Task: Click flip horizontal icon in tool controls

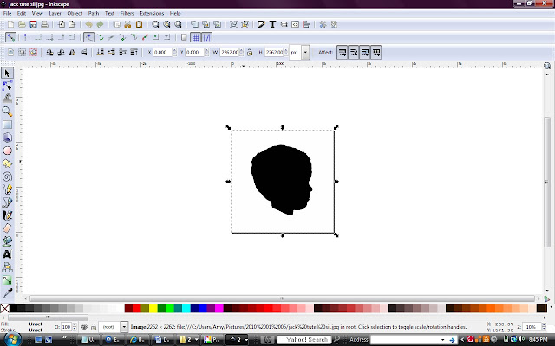Action: (x=73, y=52)
